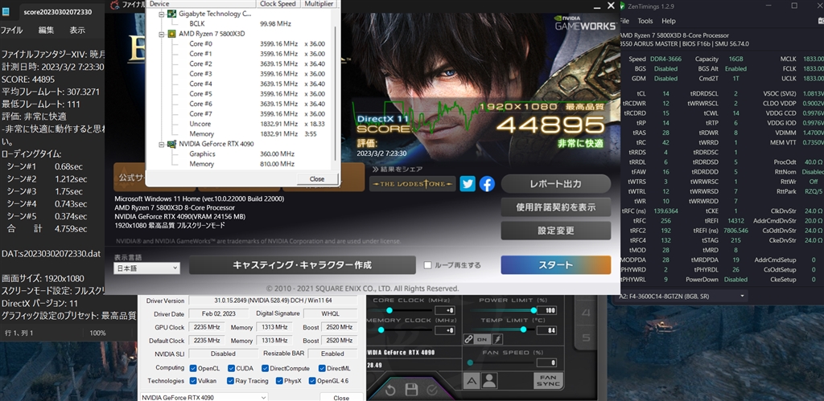Image resolution: width=824 pixels, height=401 pixels.
Task: Click キャスティング・キャラクター作成 button
Action: point(303,265)
